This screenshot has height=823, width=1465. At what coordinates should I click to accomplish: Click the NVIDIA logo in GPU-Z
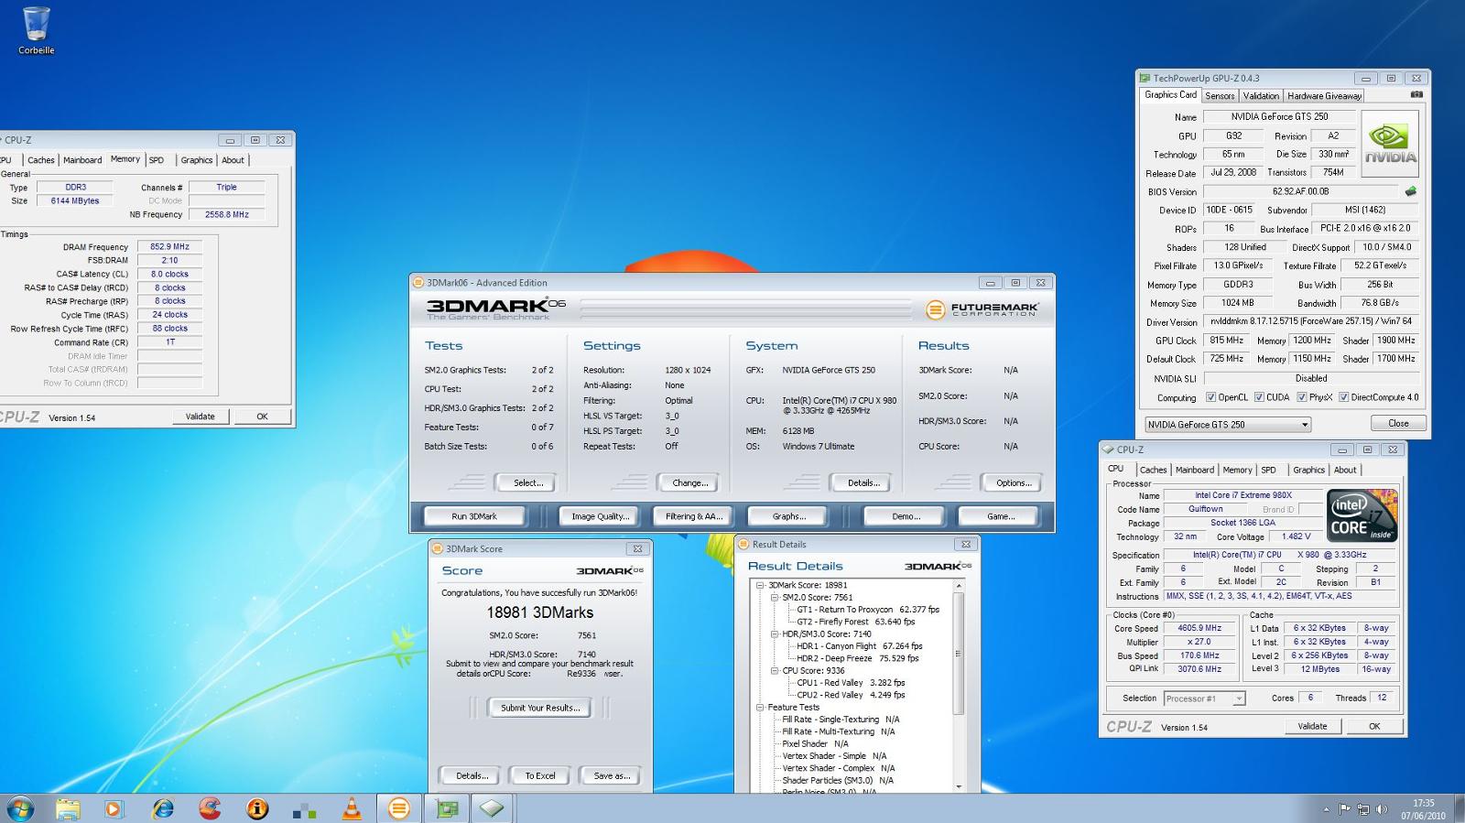coord(1390,144)
